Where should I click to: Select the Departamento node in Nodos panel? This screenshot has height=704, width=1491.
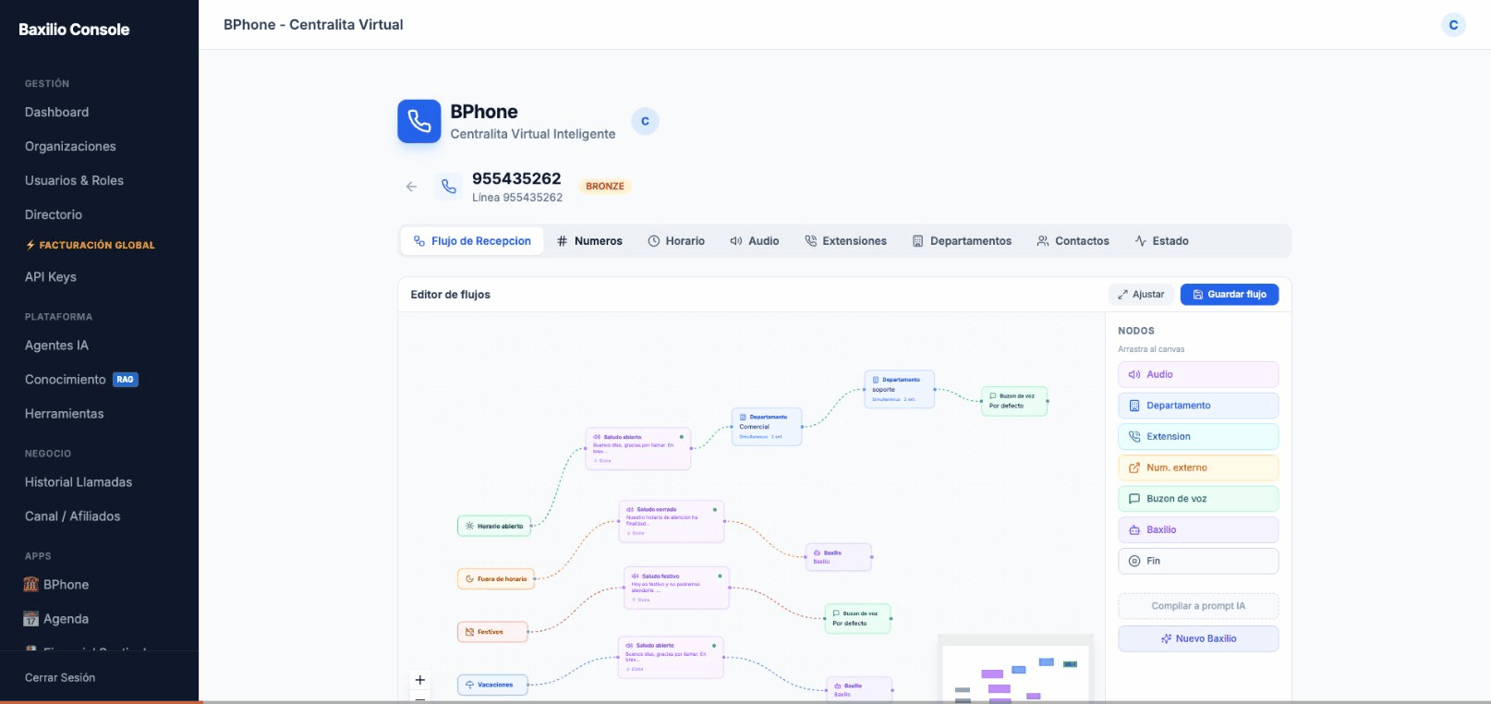1198,406
